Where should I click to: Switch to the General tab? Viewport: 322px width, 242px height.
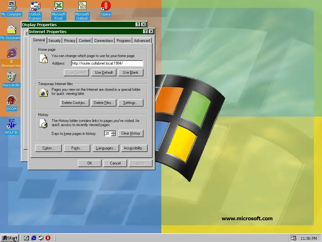39,40
